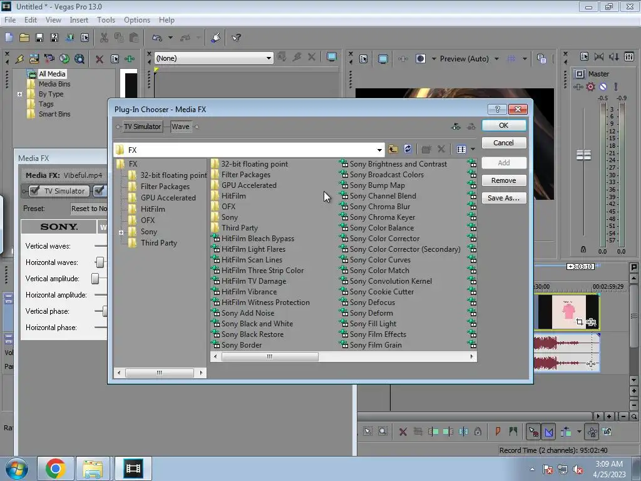Open the Views dropdown arrow in Plug-In Chooser

473,149
